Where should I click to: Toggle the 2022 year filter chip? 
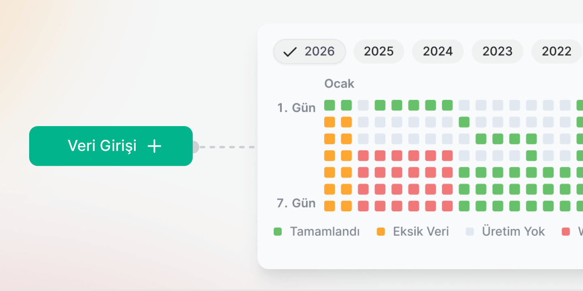point(557,51)
